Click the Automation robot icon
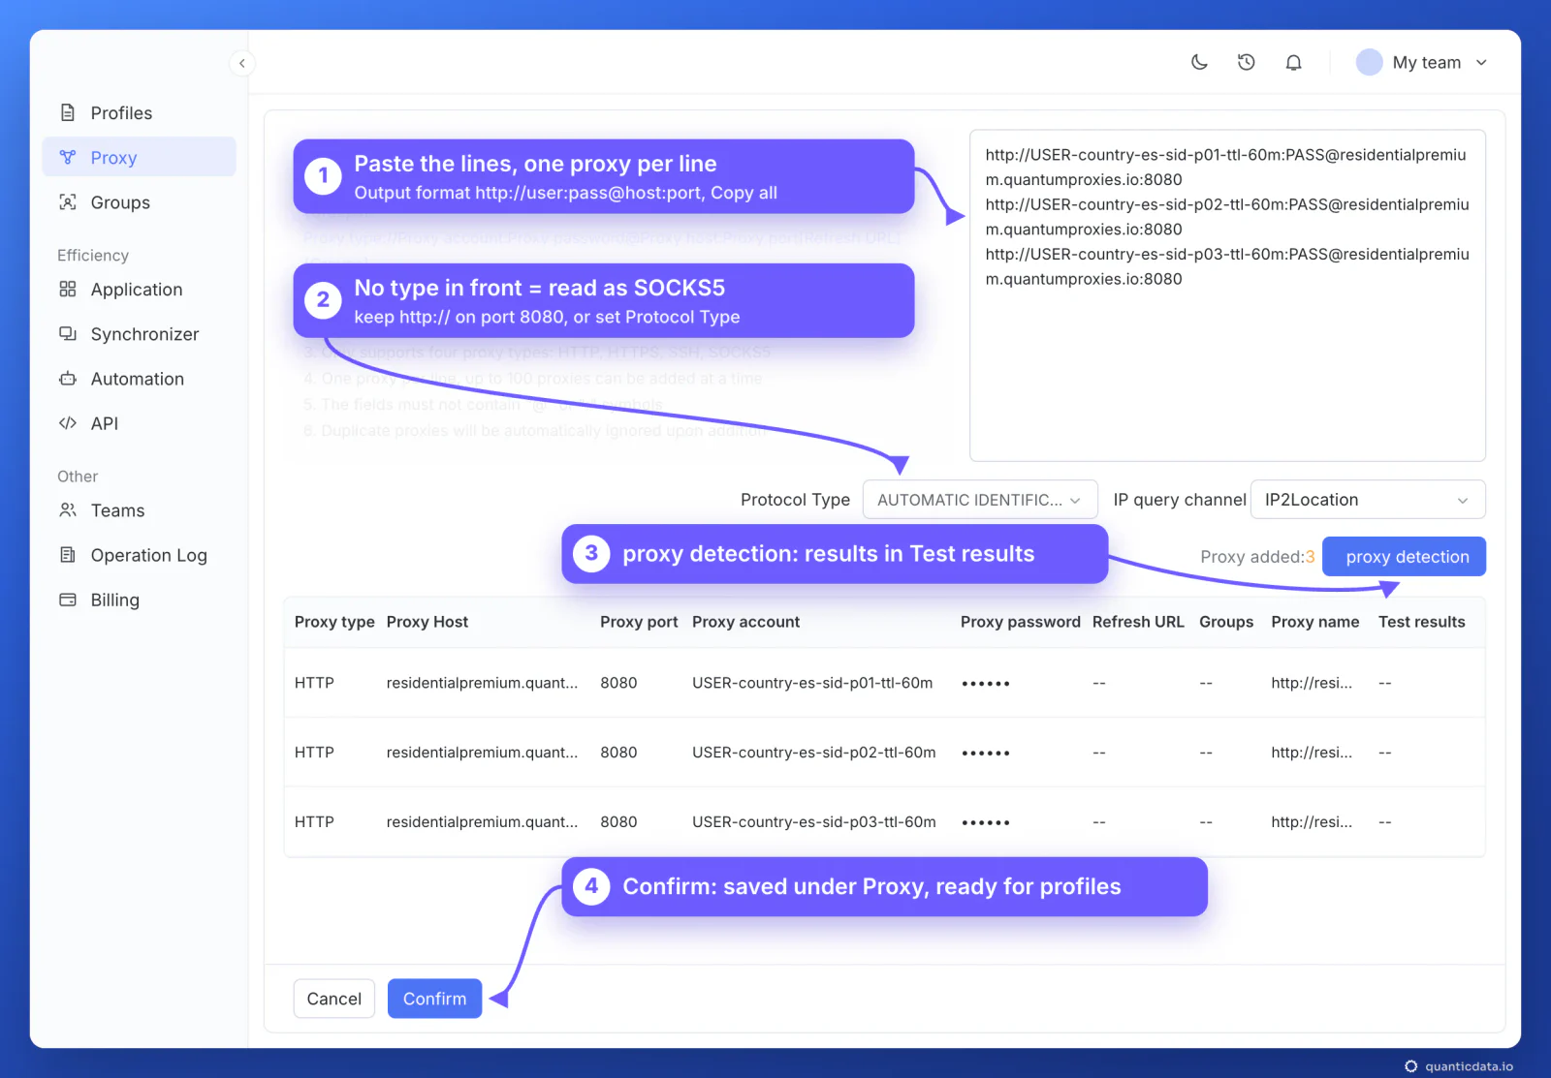The height and width of the screenshot is (1078, 1551). point(68,378)
